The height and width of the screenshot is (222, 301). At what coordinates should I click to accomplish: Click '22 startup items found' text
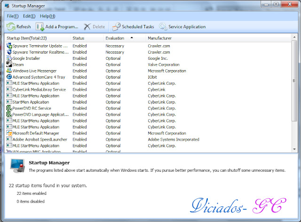(48, 185)
